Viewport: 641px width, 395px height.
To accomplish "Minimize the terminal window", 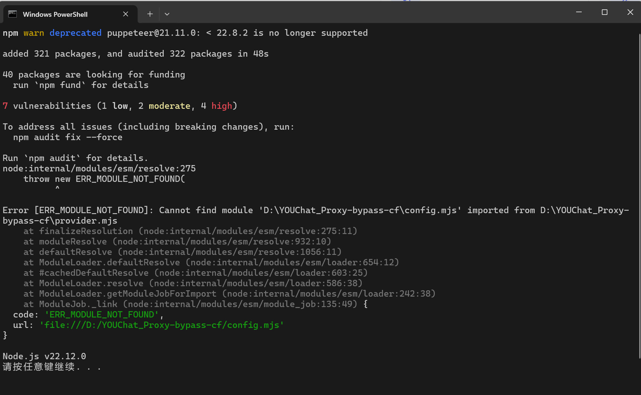I will pyautogui.click(x=579, y=12).
